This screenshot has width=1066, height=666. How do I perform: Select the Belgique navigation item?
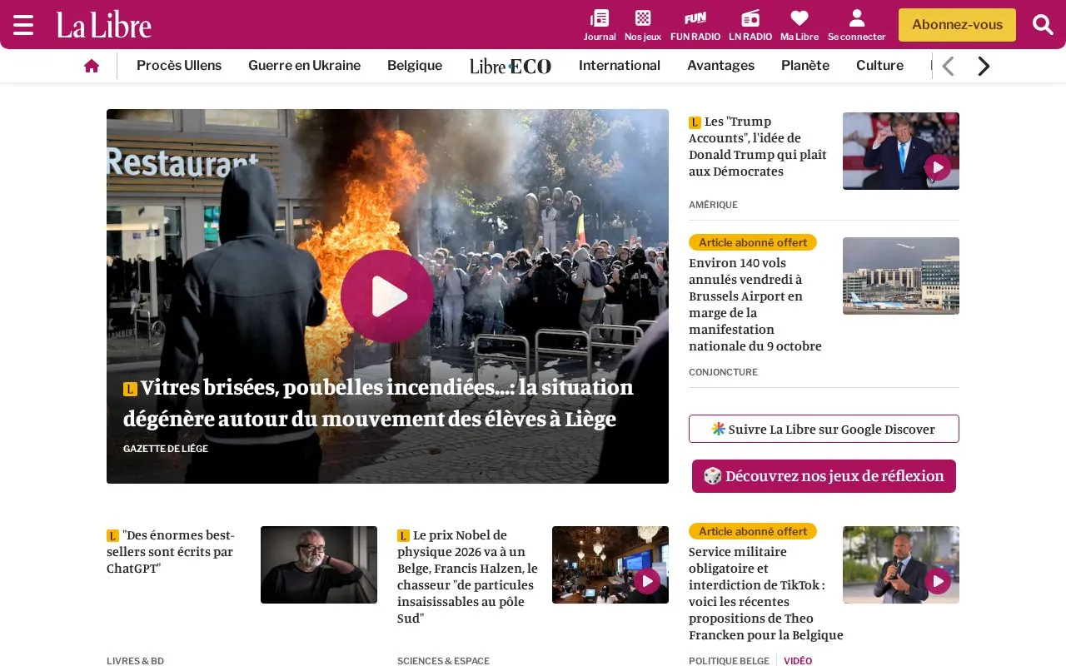415,66
